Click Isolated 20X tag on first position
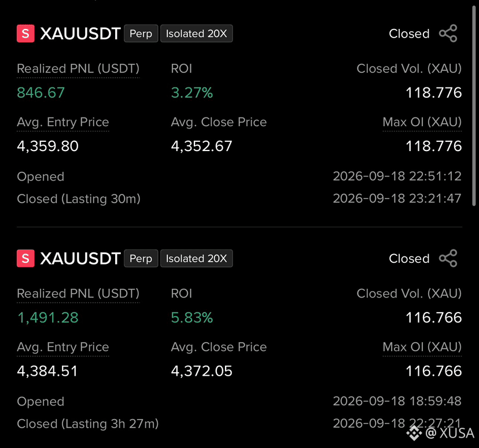This screenshot has width=479, height=448. (x=197, y=34)
